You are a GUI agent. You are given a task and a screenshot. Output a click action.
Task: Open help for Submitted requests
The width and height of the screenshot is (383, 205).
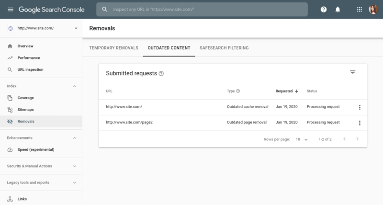point(161,74)
